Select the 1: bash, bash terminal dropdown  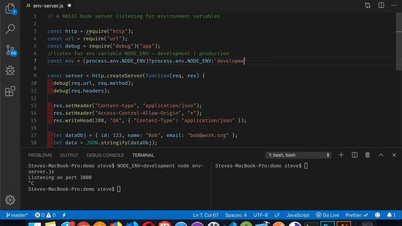(298, 155)
